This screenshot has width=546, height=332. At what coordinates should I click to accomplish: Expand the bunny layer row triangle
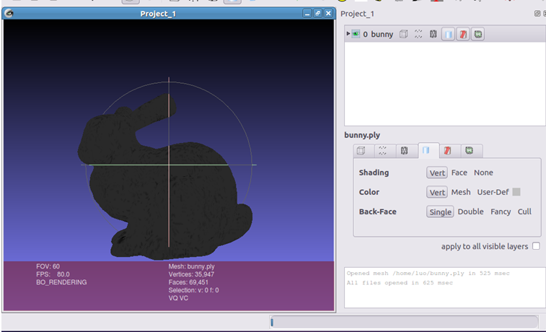point(348,34)
